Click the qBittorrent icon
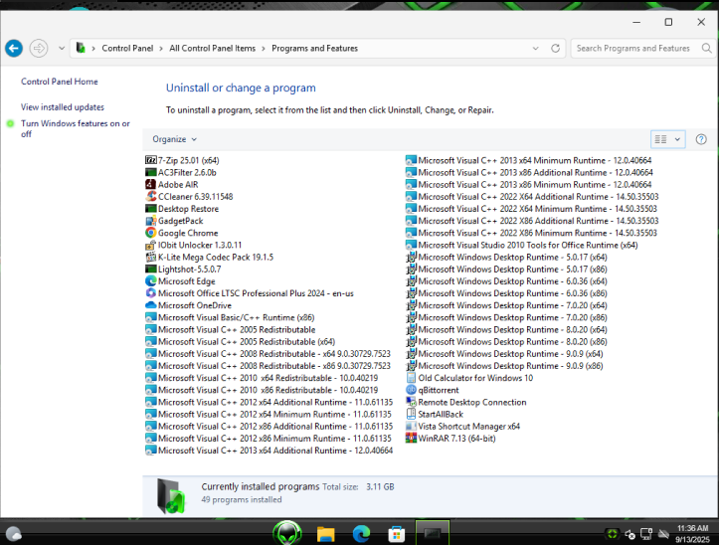The width and height of the screenshot is (719, 545). (411, 390)
